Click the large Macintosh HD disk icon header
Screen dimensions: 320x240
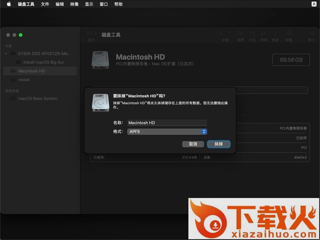[100, 60]
